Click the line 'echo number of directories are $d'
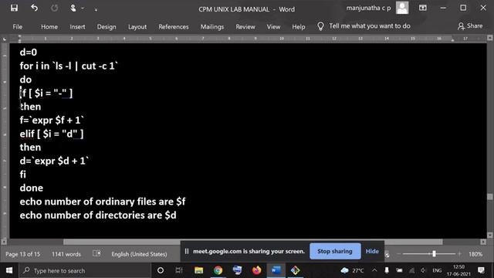494x278 pixels. 98,215
